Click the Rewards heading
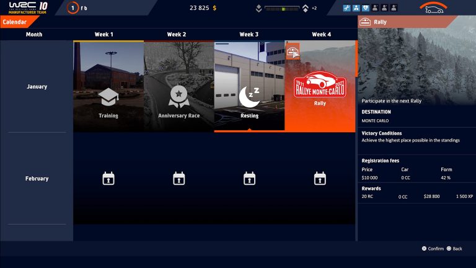 371,189
